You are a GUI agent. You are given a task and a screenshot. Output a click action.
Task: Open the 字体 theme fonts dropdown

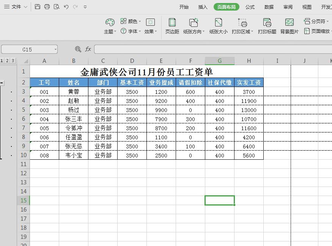tap(131, 31)
